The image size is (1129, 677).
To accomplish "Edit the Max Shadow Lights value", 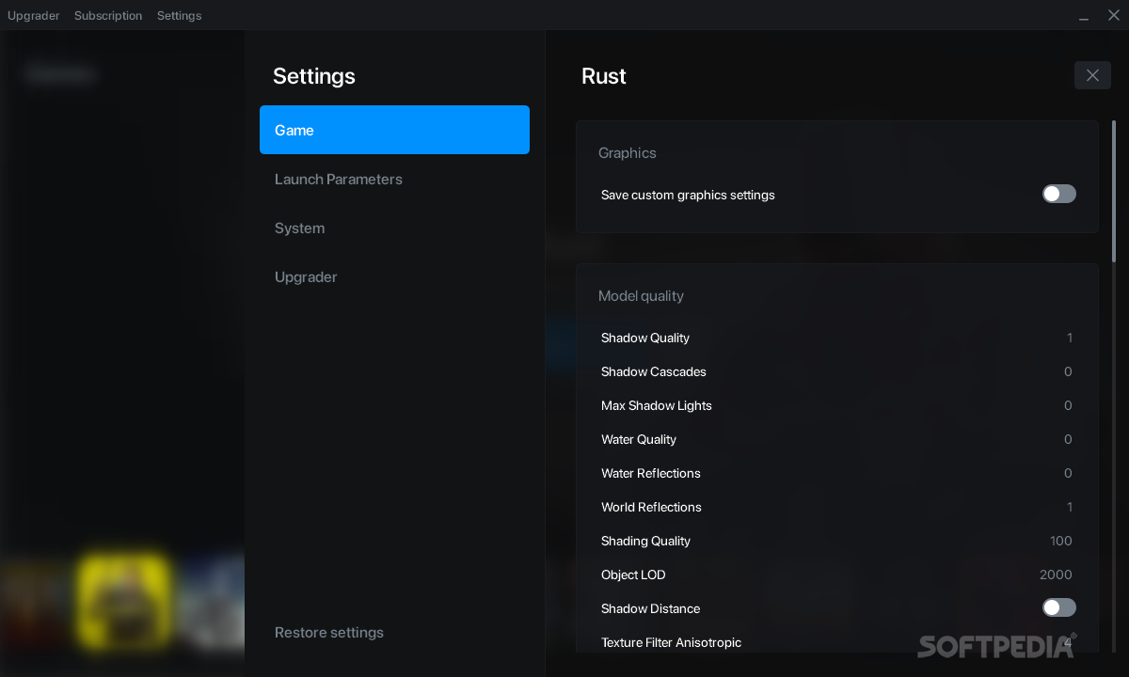I will [x=1068, y=405].
